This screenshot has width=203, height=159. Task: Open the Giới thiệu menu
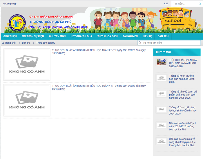[x=10, y=36]
